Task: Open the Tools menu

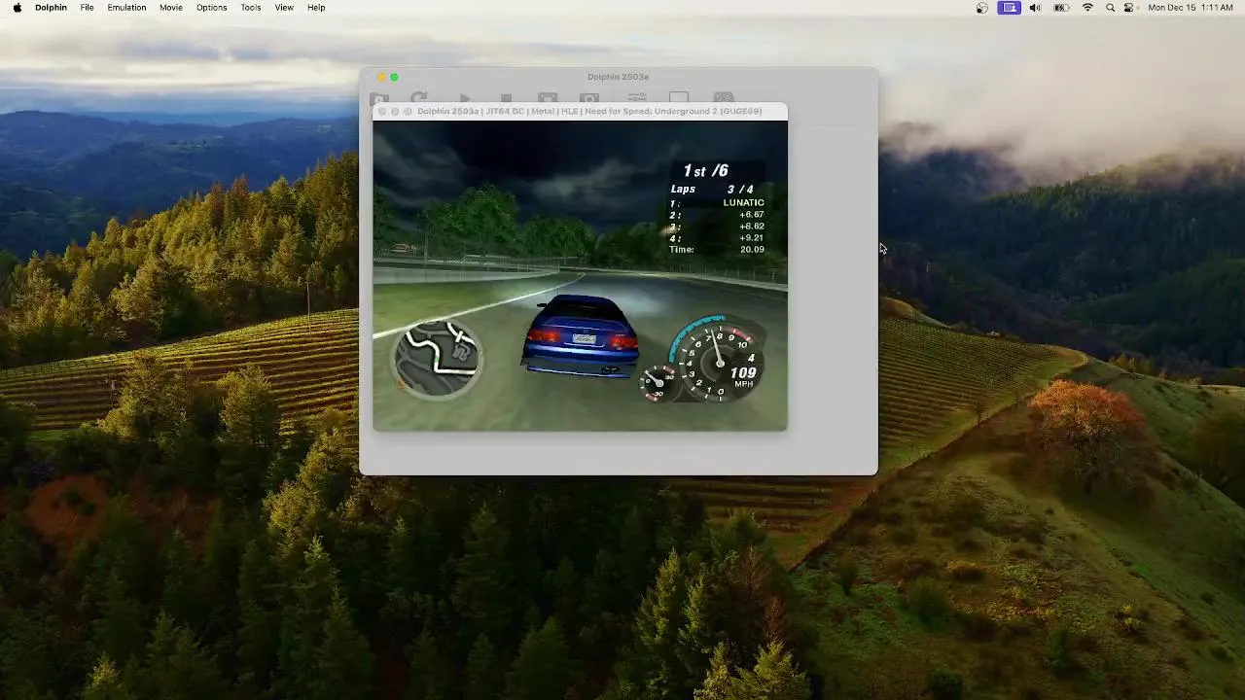Action: [x=251, y=8]
